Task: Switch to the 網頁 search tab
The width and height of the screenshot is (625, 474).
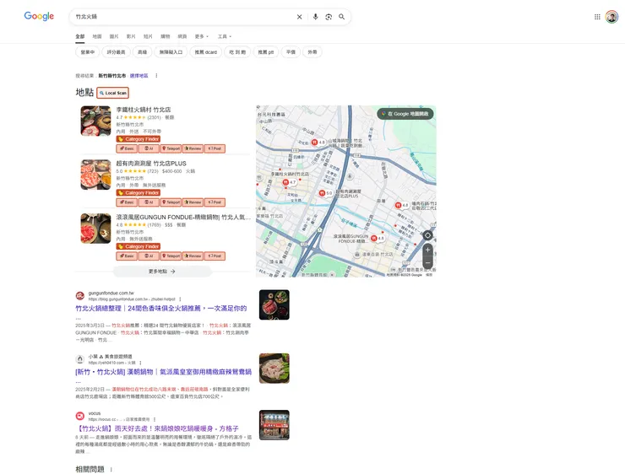Action: pyautogui.click(x=182, y=36)
